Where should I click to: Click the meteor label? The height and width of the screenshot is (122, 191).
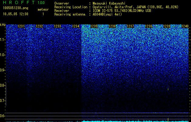point(43,9)
